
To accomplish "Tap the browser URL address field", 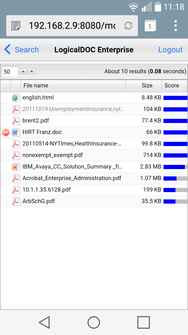I will 72,26.
